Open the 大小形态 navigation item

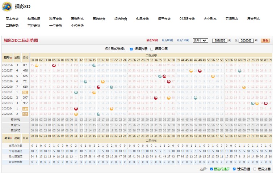click(210, 19)
